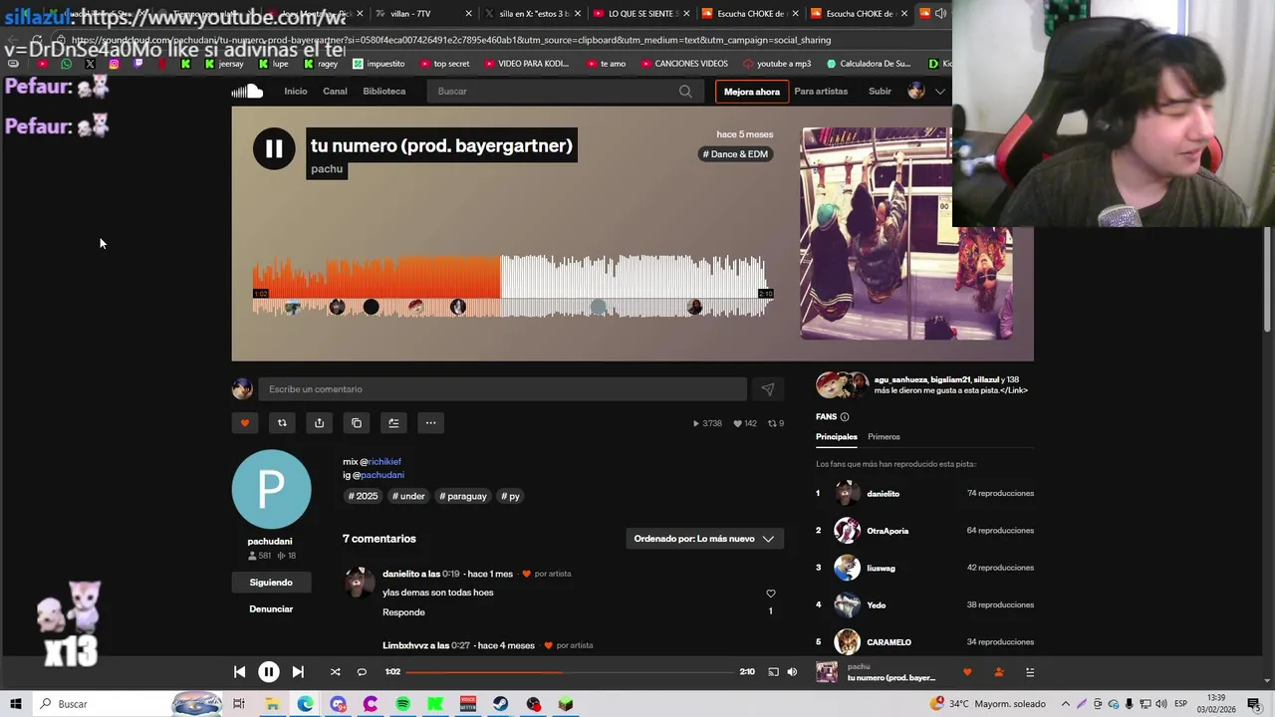Click the cast icon in the player bar
1275x717 pixels.
click(x=773, y=672)
